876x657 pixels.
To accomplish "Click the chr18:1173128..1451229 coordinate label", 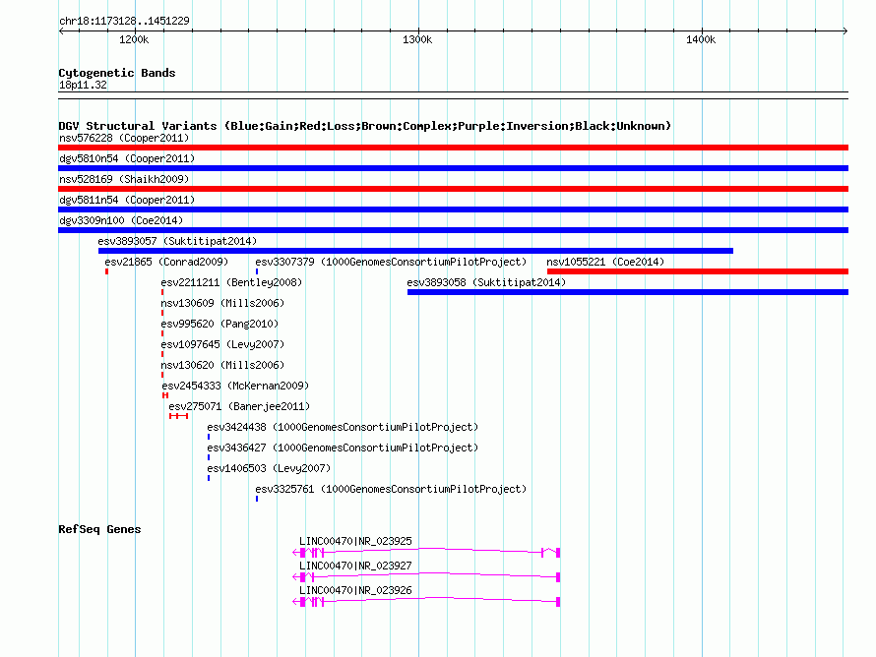I will pos(124,21).
